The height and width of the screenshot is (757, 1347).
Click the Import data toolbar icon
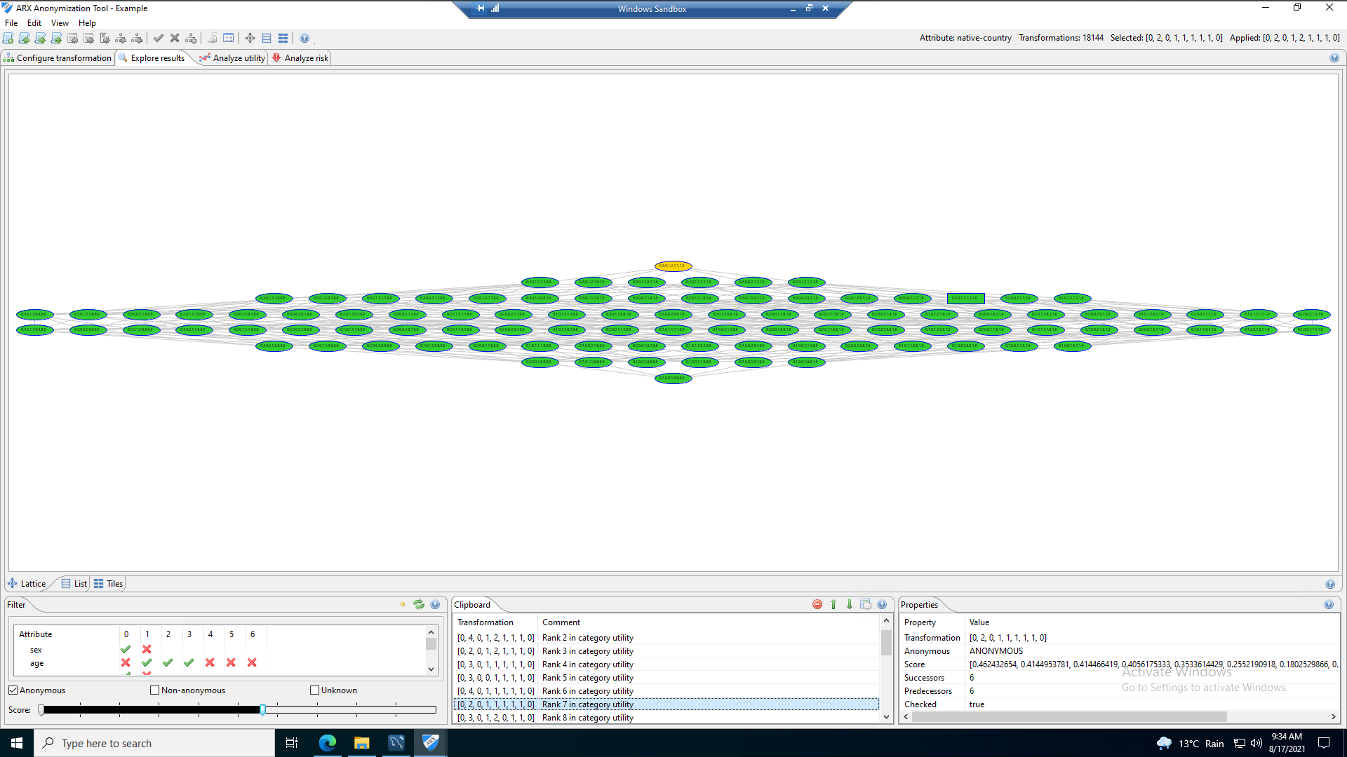[73, 38]
